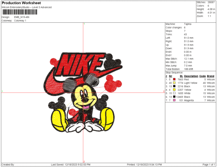Click the 'Production Worksheet' title
The height and width of the screenshot is (167, 217).
point(21,3)
